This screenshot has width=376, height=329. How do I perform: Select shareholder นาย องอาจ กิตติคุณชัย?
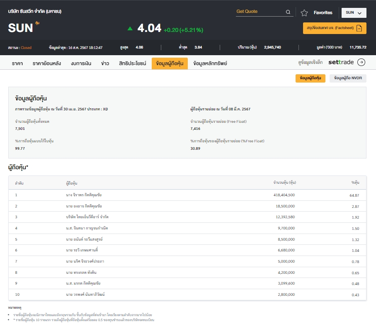(84, 206)
